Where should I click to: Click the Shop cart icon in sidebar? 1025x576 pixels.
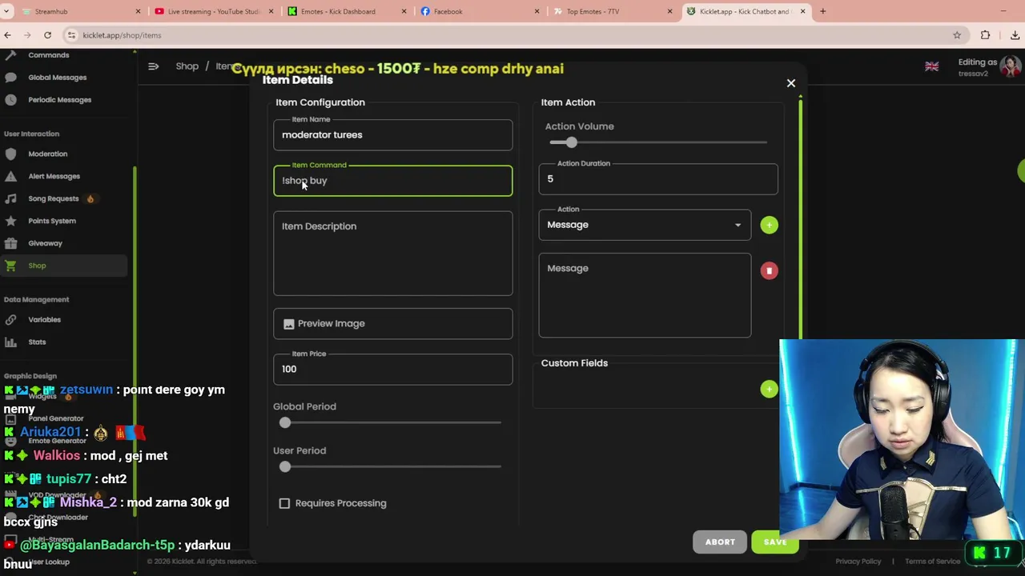coord(10,266)
